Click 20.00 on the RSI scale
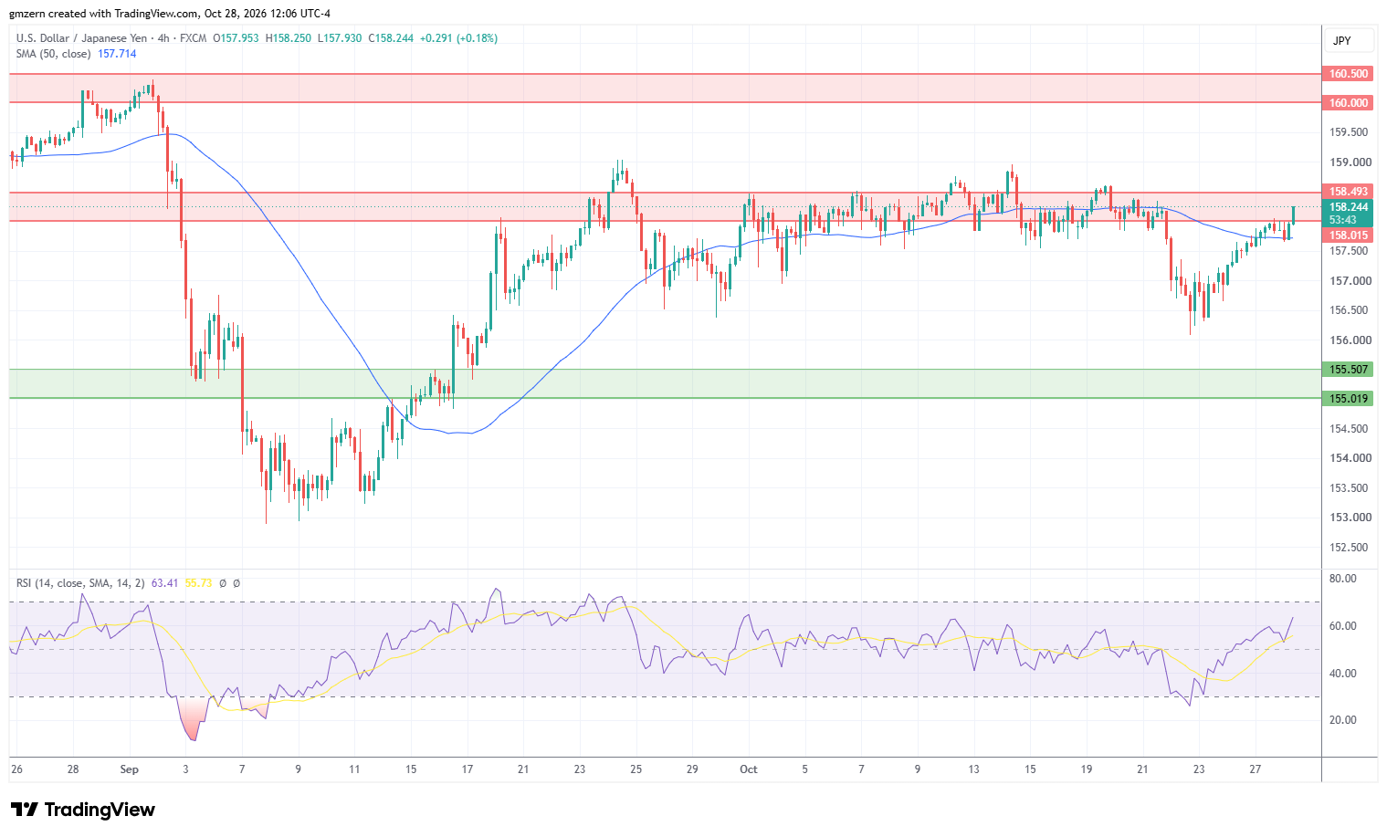 point(1342,720)
